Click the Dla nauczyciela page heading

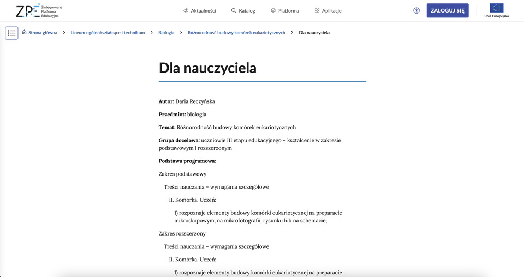(207, 68)
